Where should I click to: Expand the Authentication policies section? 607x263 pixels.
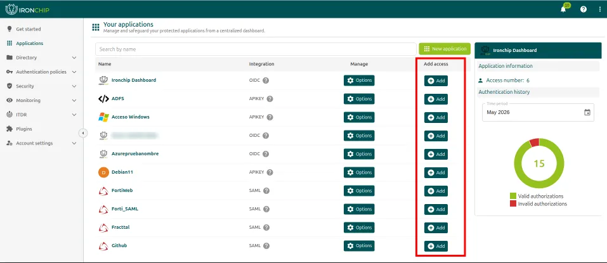[x=41, y=72]
